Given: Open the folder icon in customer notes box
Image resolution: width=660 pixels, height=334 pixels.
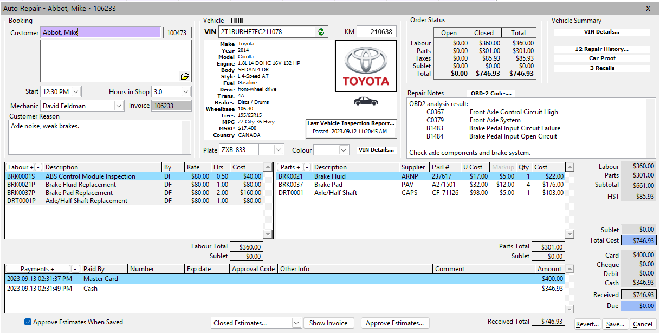Looking at the screenshot, I should pyautogui.click(x=185, y=76).
